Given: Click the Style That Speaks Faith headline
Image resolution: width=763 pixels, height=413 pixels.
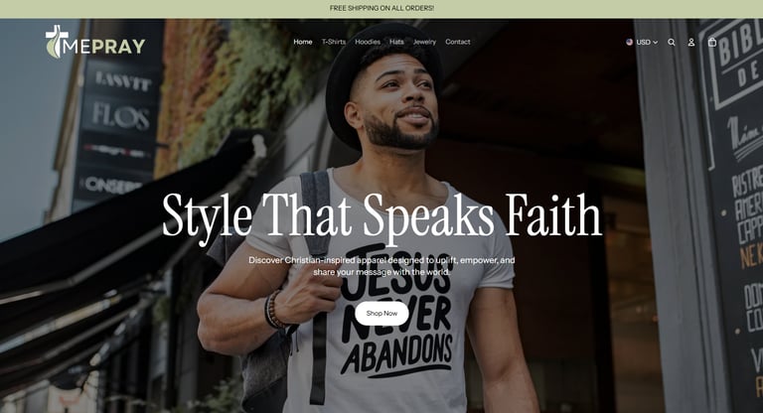Looking at the screenshot, I should tap(381, 215).
